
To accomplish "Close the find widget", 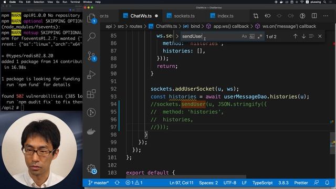I will [320, 36].
